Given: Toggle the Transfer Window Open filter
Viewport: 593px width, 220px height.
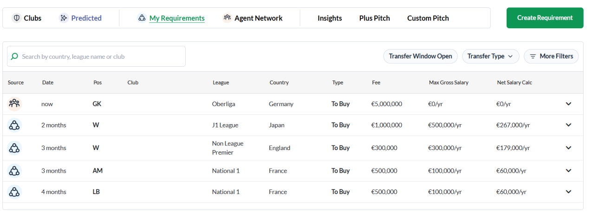Looking at the screenshot, I should coord(420,56).
